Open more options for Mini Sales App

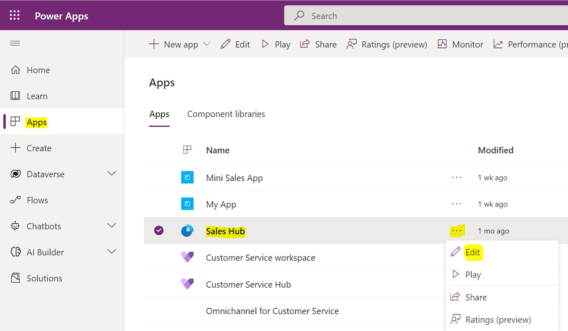[457, 177]
